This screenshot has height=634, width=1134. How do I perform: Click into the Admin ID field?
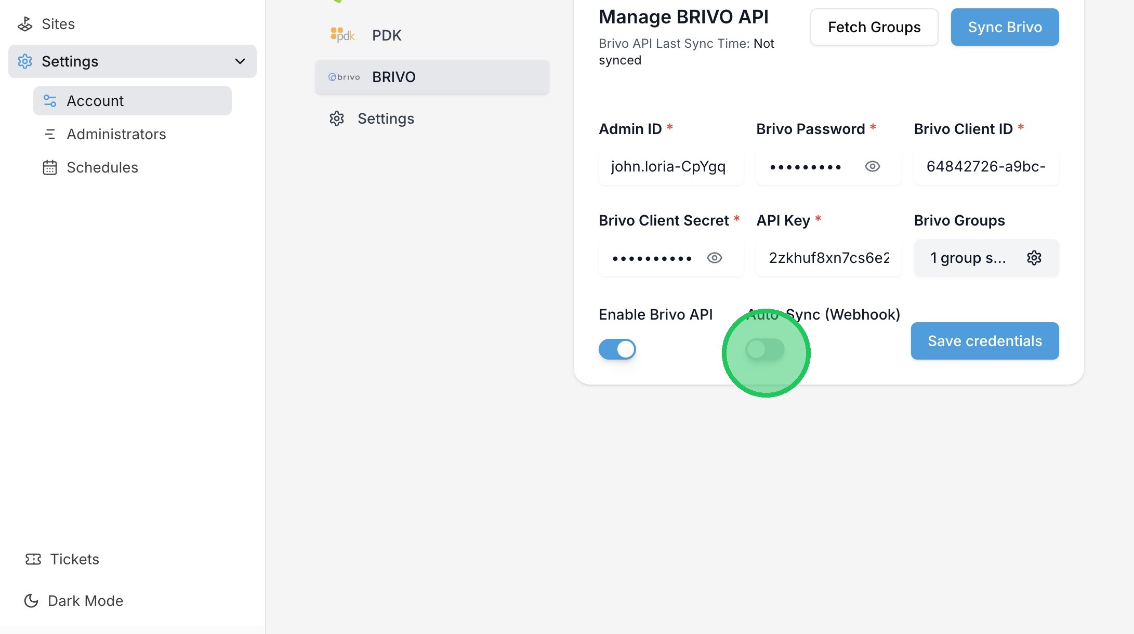[x=670, y=166]
